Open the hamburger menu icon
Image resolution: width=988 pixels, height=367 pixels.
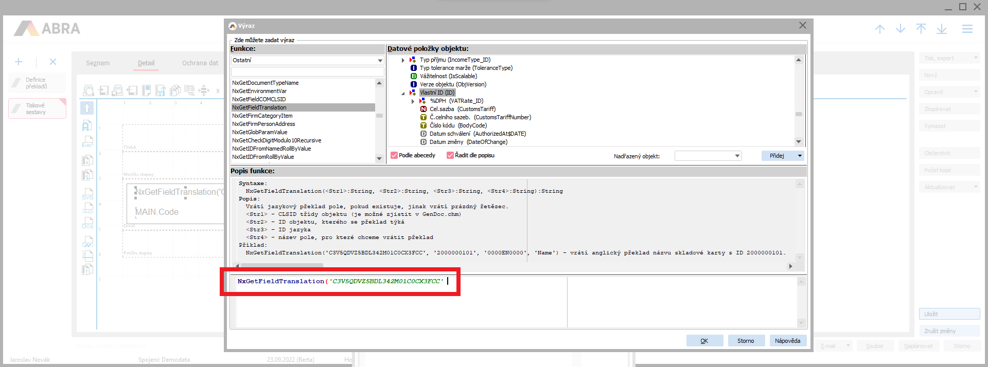pos(967,29)
